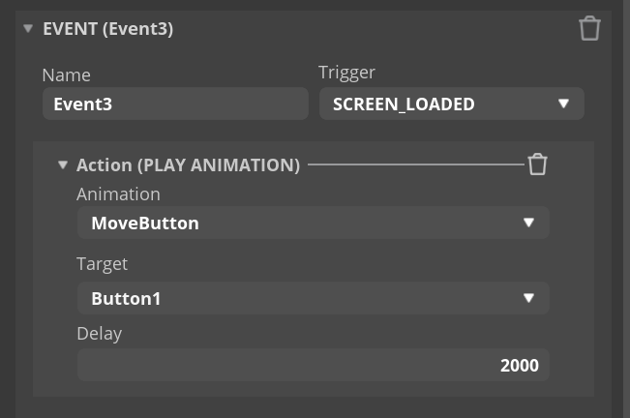The image size is (630, 418).
Task: Click the arrow on the Target dropdown
Action: pyautogui.click(x=528, y=298)
